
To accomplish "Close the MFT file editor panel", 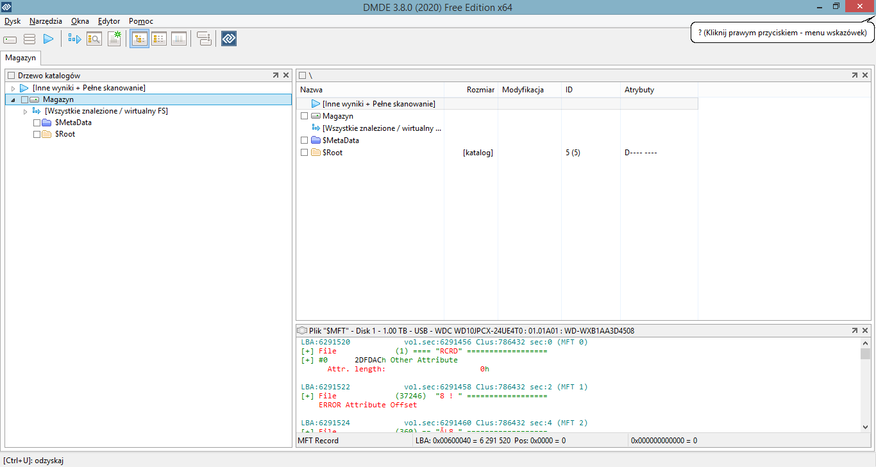I will coord(866,330).
